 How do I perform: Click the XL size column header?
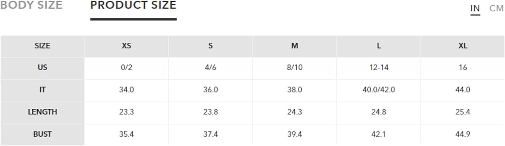(x=463, y=46)
